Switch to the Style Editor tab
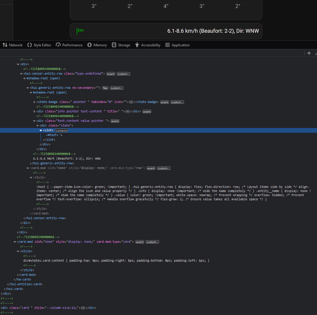The height and width of the screenshot is (315, 317). [x=39, y=45]
